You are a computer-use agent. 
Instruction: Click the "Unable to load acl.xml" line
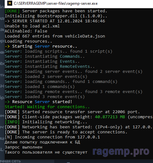32,26
